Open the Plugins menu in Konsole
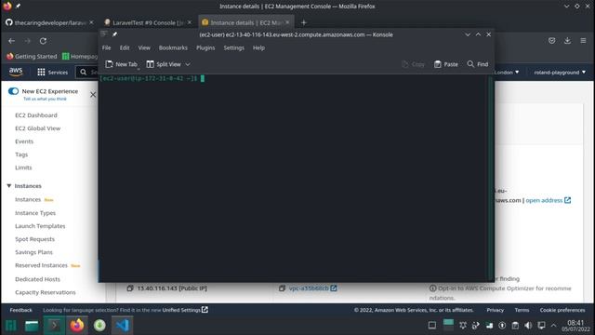The height and width of the screenshot is (335, 595). [205, 47]
